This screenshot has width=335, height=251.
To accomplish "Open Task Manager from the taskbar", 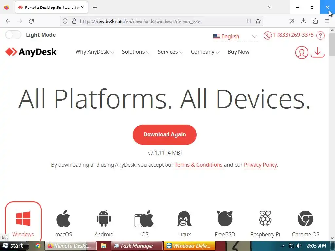I will (x=137, y=246).
